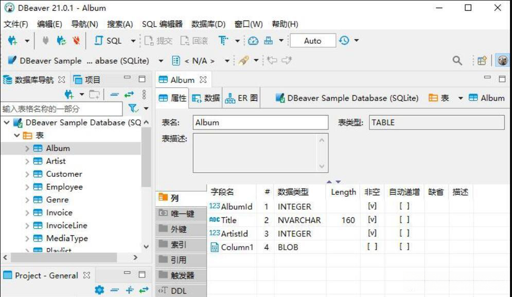Toggle 自动递增 checkbox for Column1 row

pos(404,247)
